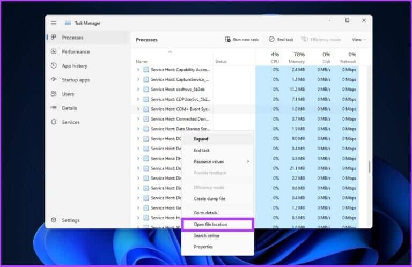Go to Startup apps icon
The image size is (412, 267).
54,80
